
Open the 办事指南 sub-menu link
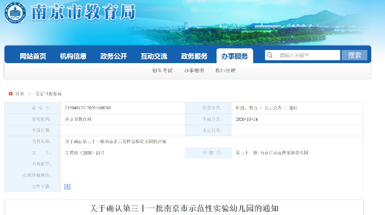tap(194, 70)
